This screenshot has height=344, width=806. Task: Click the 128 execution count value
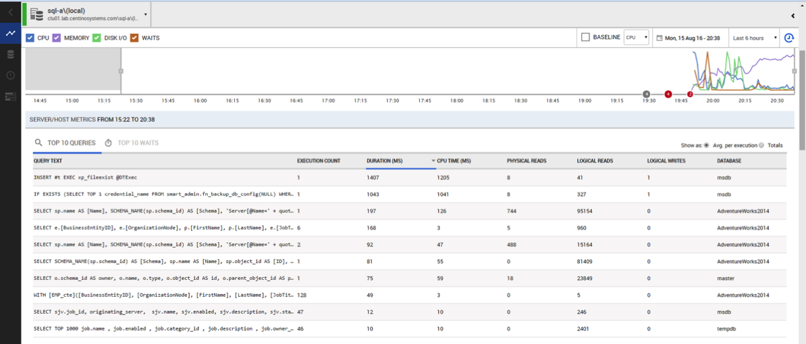[302, 295]
